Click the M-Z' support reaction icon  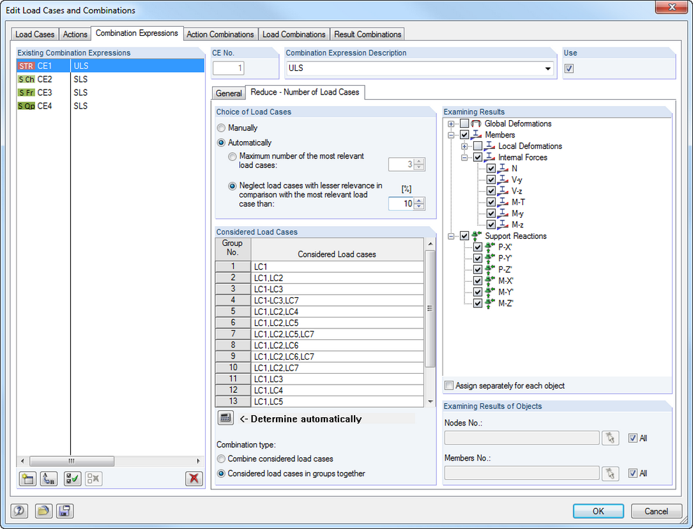click(490, 303)
